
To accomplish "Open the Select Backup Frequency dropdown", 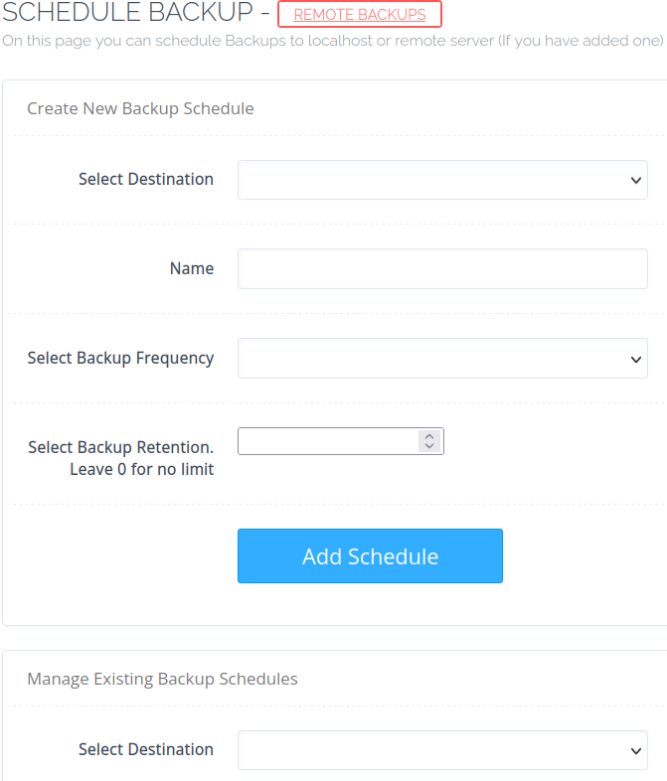I will (x=442, y=358).
